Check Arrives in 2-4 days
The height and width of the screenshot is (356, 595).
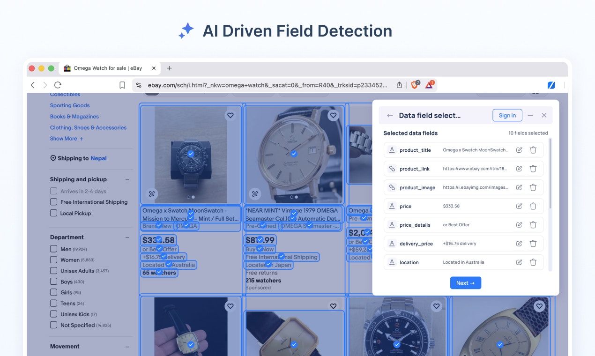pos(54,191)
